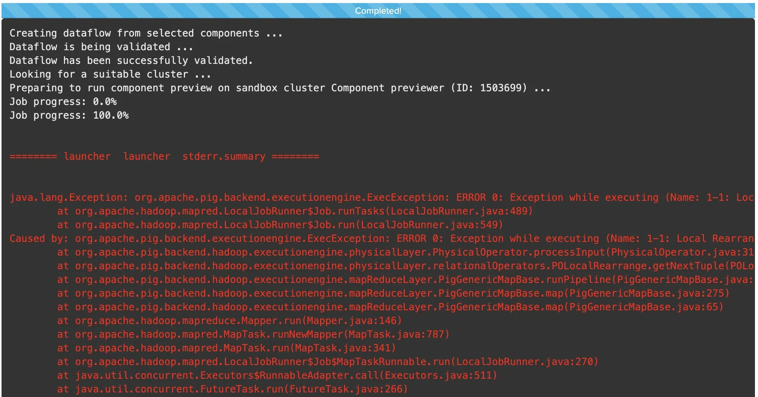Click the MapTask.runNewMapper trace line
The width and height of the screenshot is (758, 397).
click(253, 334)
